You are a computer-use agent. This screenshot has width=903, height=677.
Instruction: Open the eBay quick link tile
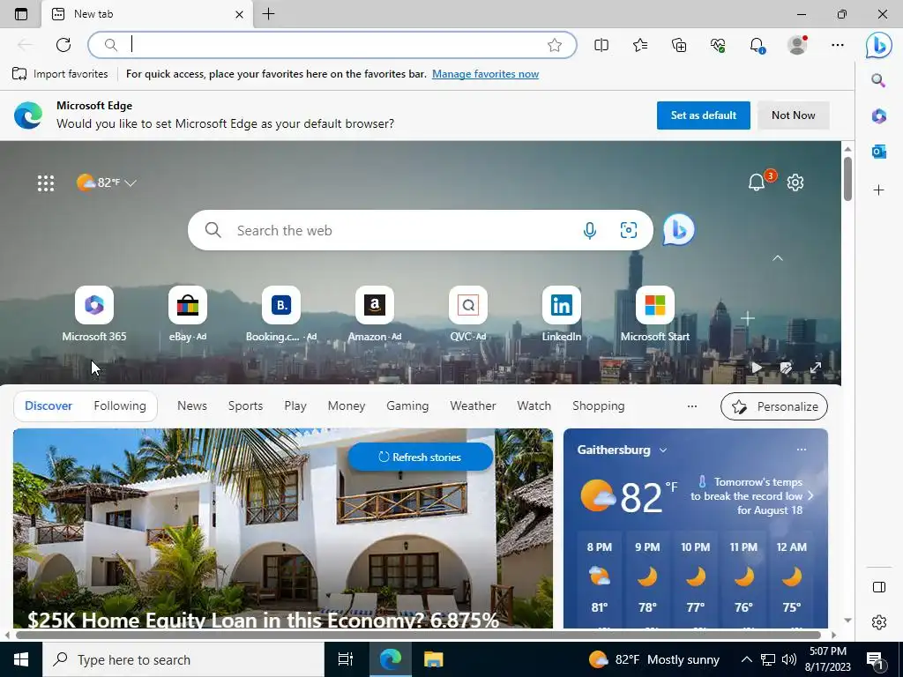click(188, 314)
